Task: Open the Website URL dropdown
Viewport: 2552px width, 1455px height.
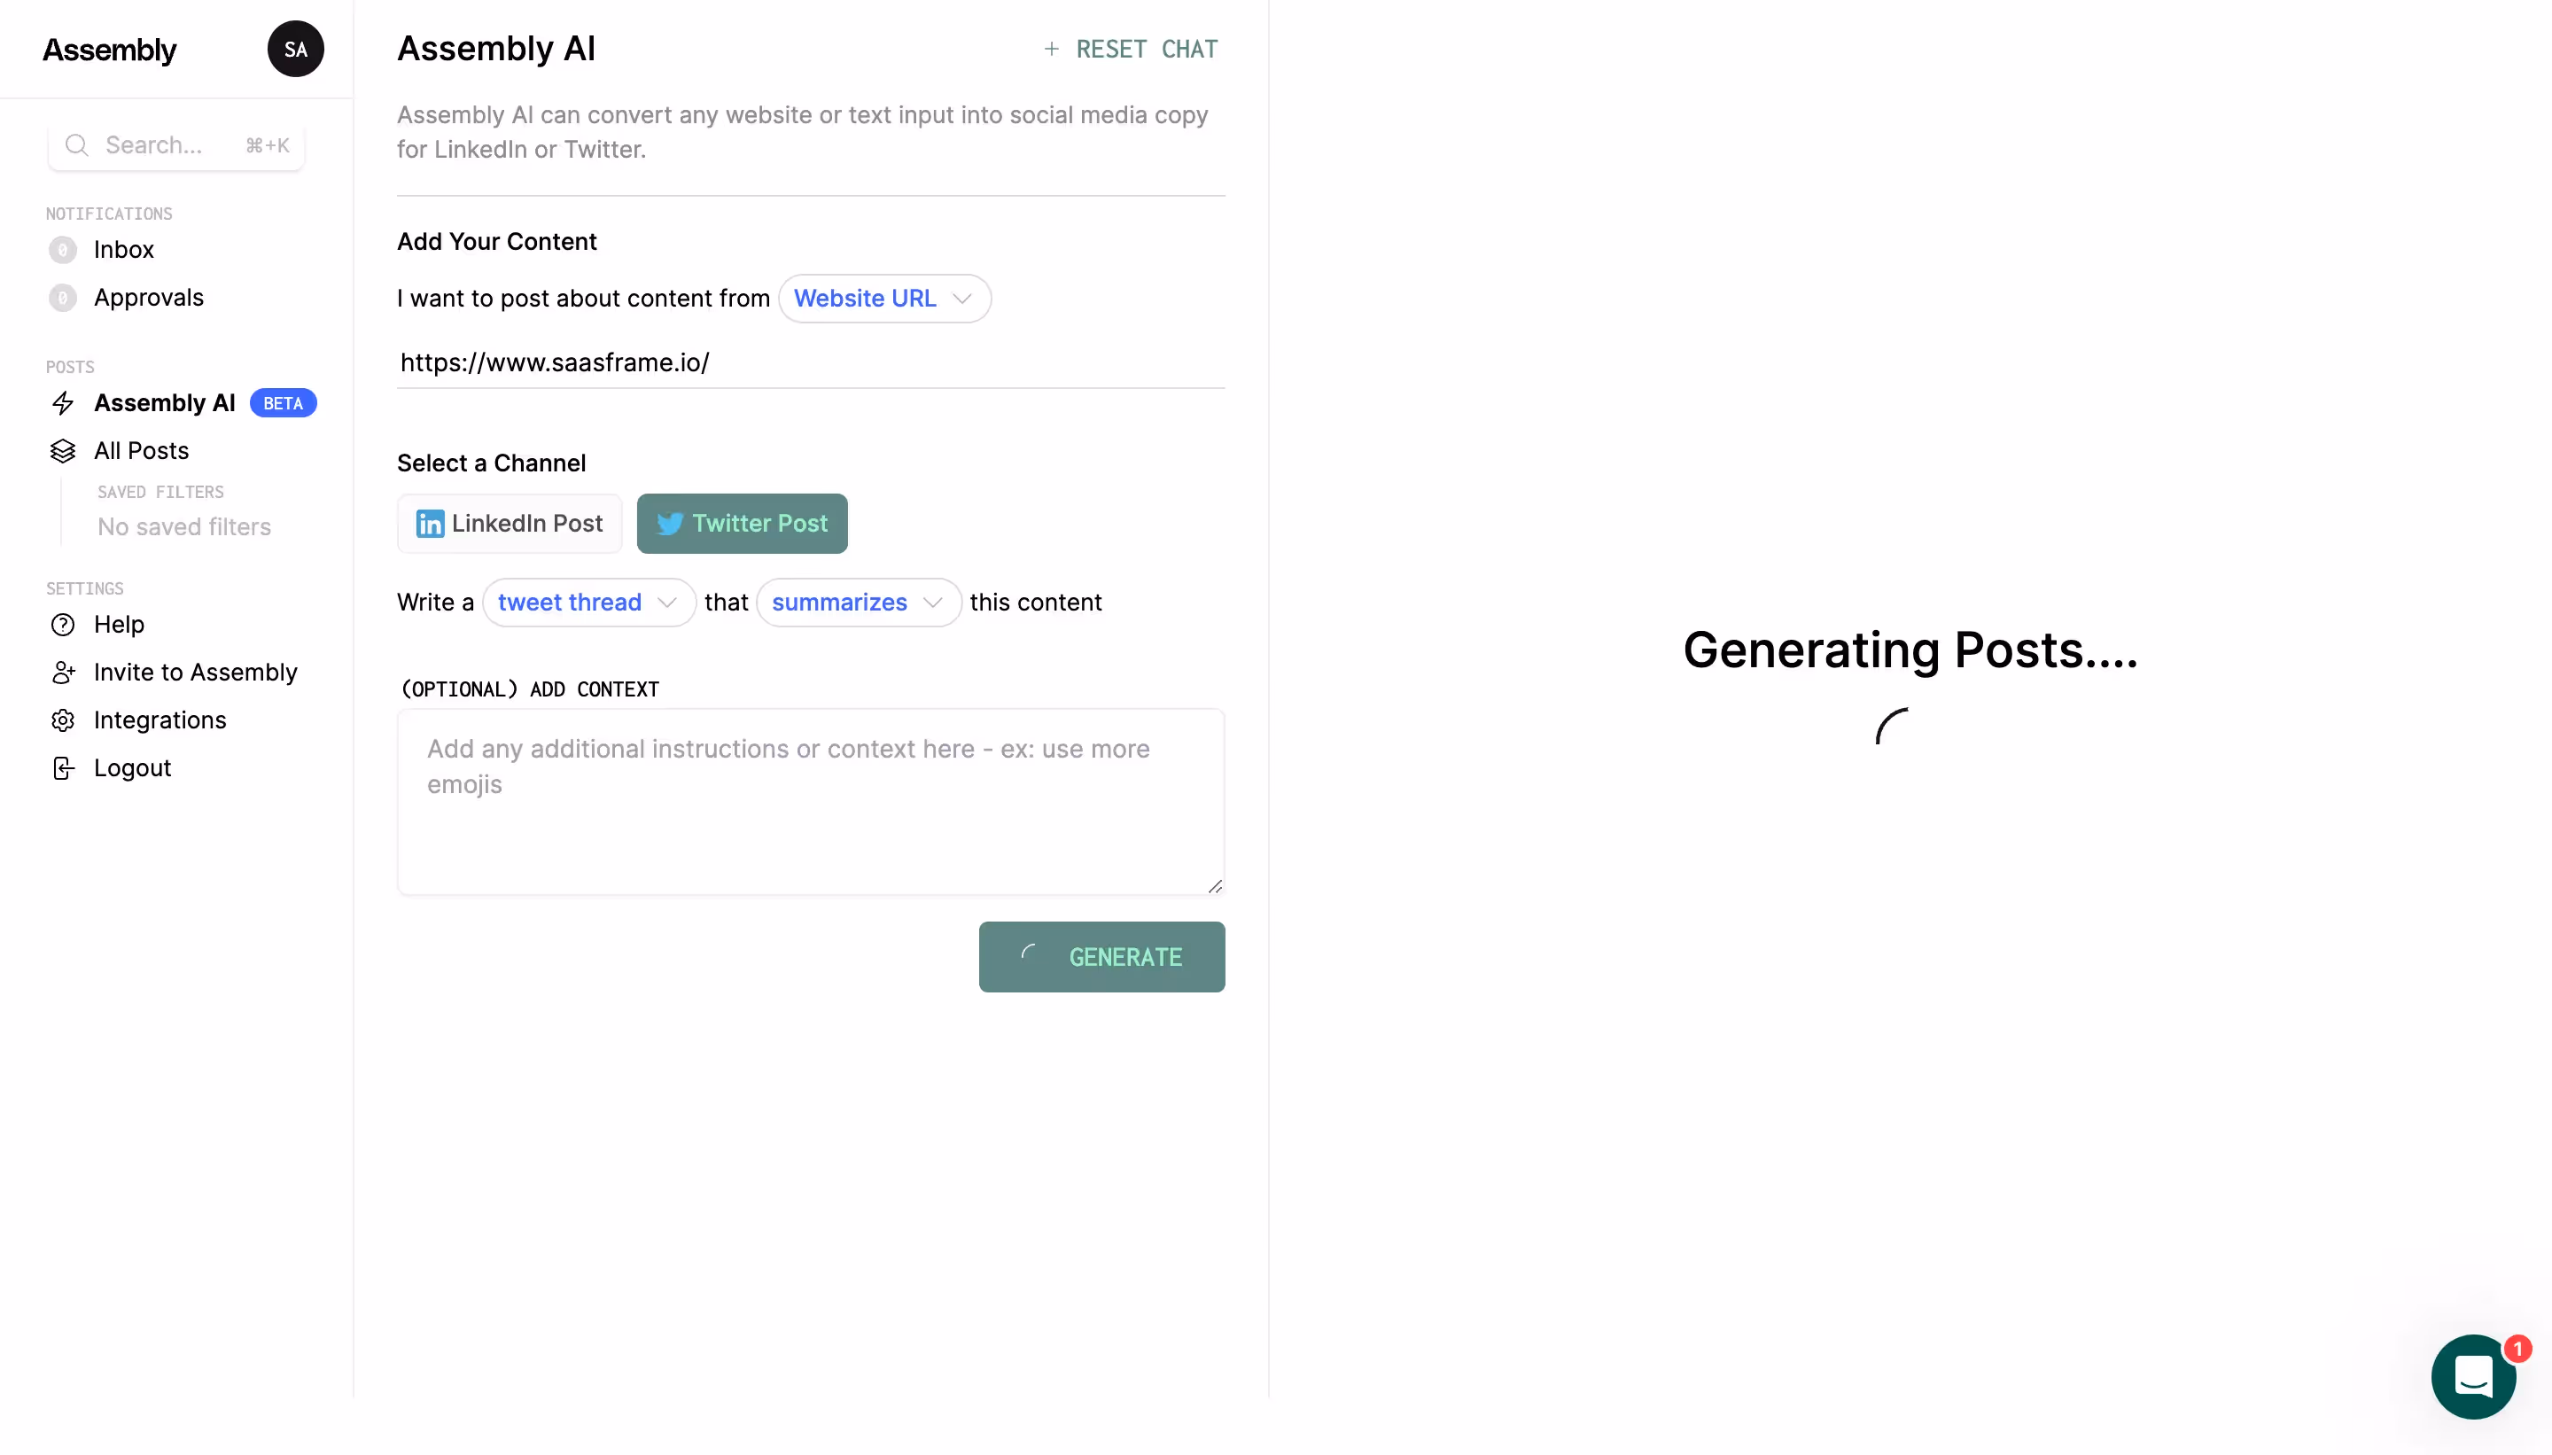Action: (x=884, y=298)
